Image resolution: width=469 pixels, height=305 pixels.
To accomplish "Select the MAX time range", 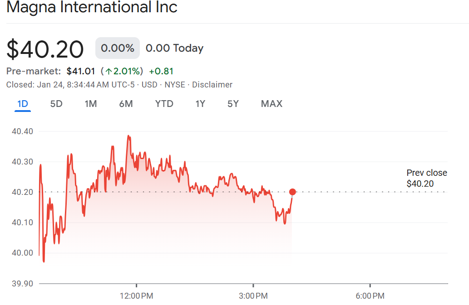I will (x=272, y=104).
